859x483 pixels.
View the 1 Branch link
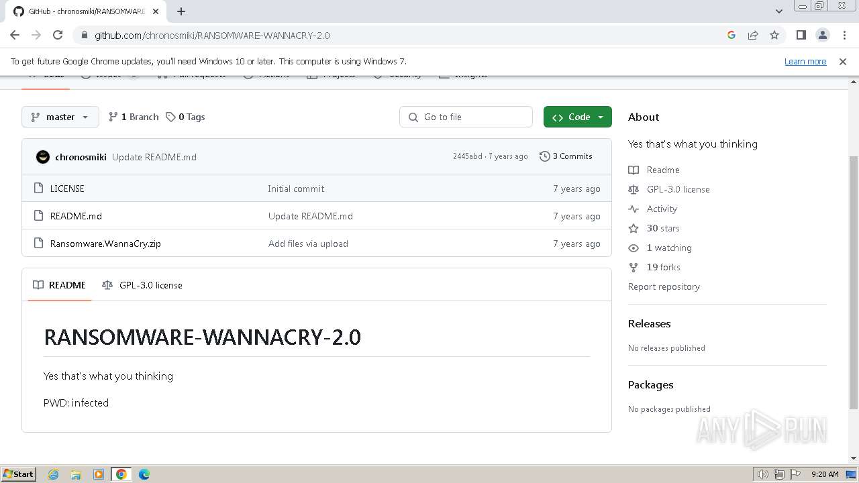tap(134, 117)
